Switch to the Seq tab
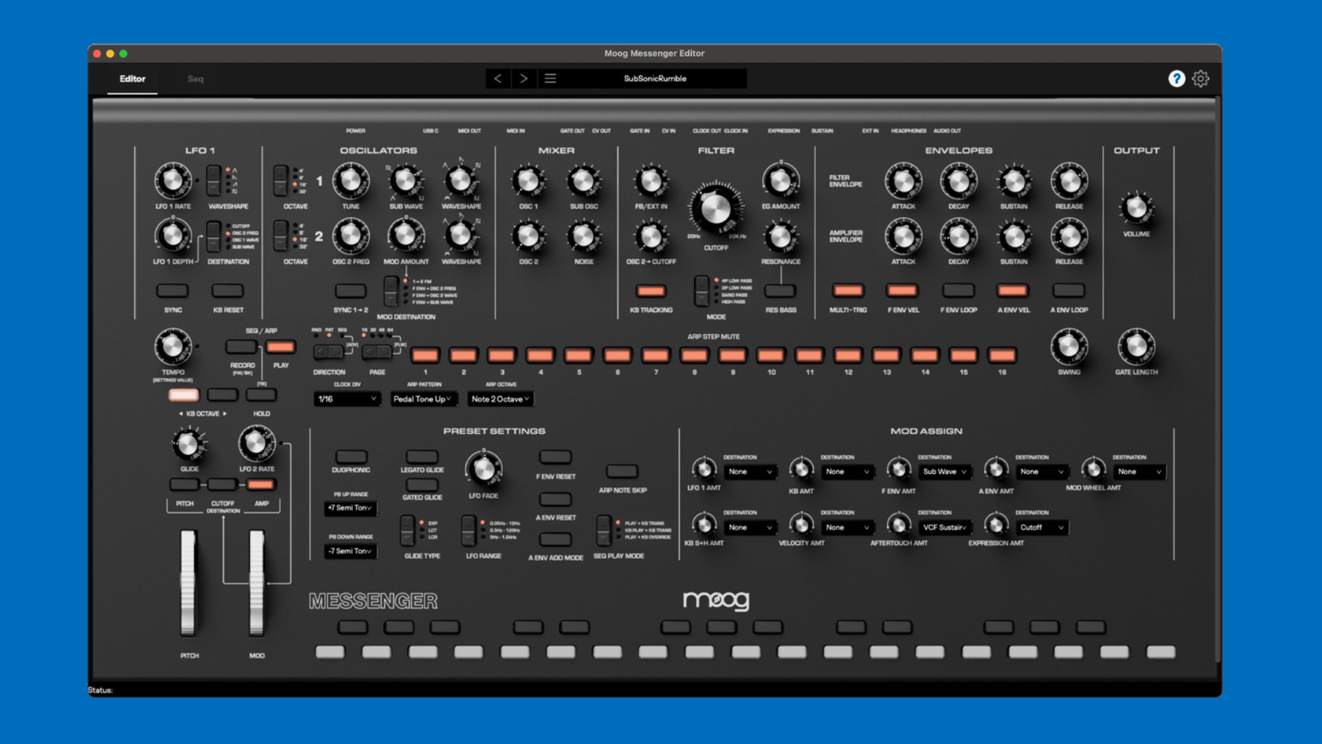1322x744 pixels. (x=196, y=79)
